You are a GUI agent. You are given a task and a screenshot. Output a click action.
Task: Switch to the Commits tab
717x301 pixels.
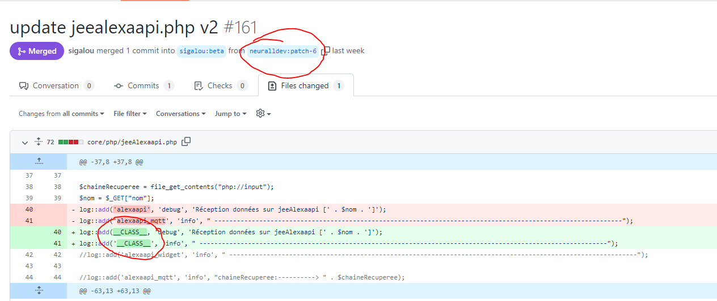point(144,86)
